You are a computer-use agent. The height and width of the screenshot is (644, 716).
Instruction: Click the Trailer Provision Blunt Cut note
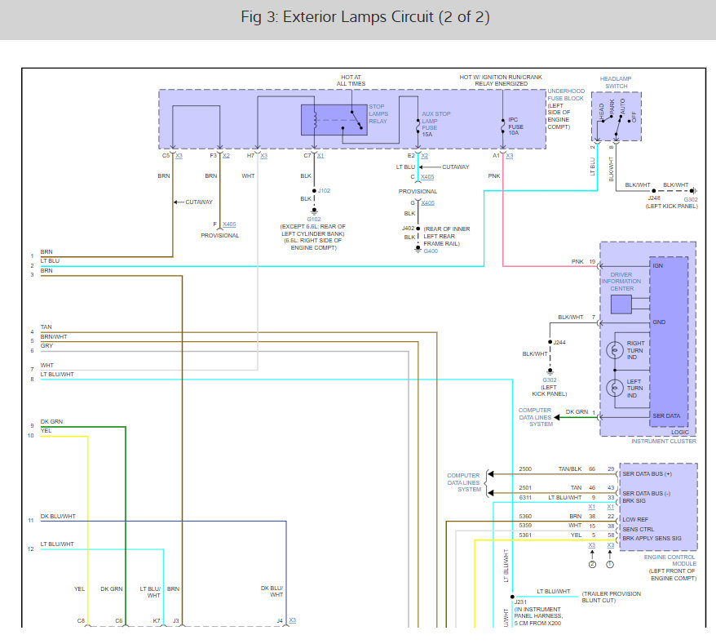click(x=612, y=597)
